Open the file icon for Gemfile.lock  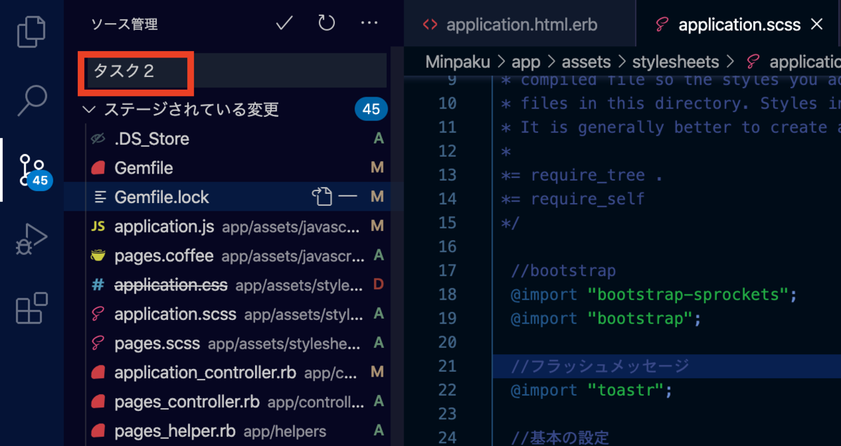(322, 197)
